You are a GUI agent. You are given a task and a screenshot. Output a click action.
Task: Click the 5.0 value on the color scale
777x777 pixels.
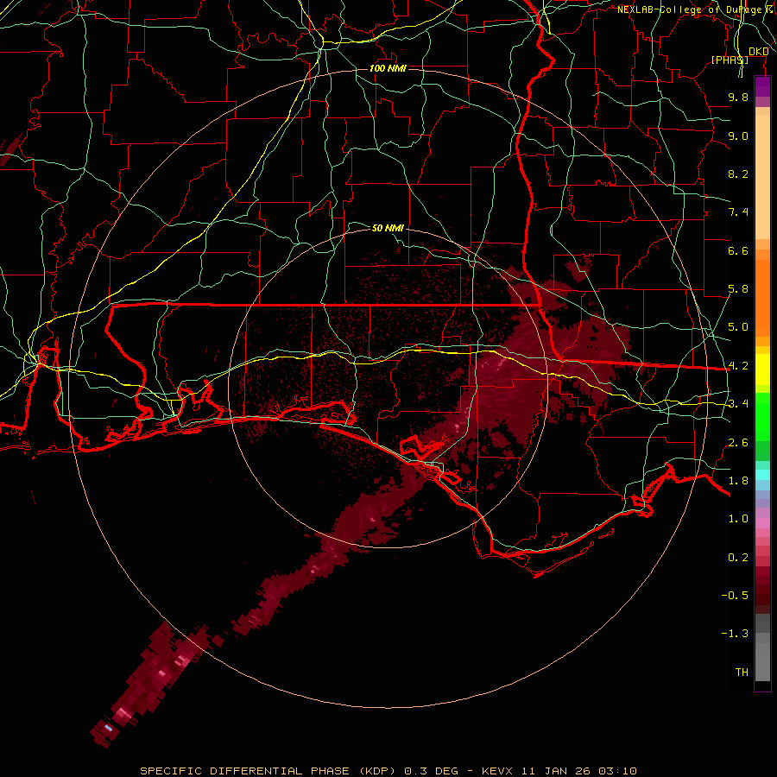point(738,327)
